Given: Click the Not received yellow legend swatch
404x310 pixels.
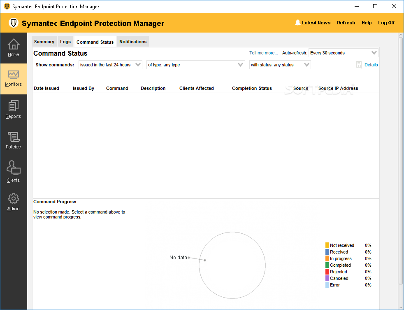Looking at the screenshot, I should pyautogui.click(x=327, y=245).
